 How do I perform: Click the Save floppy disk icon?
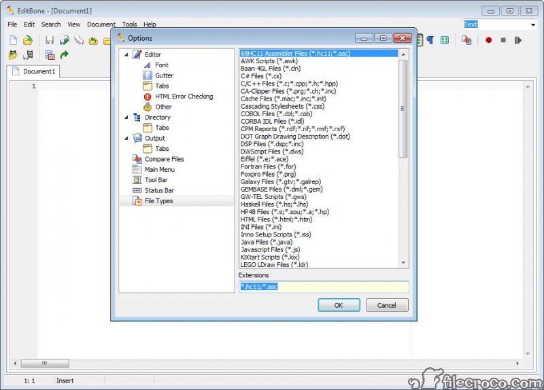50,40
